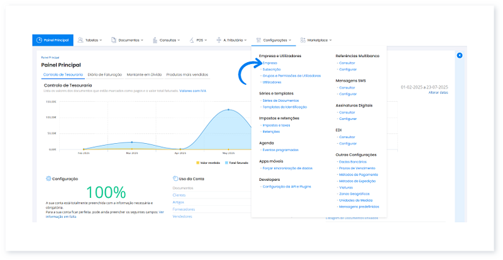Select Séries de Documentos menu entry
Viewport: 503px width, 260px height.
[x=280, y=100]
